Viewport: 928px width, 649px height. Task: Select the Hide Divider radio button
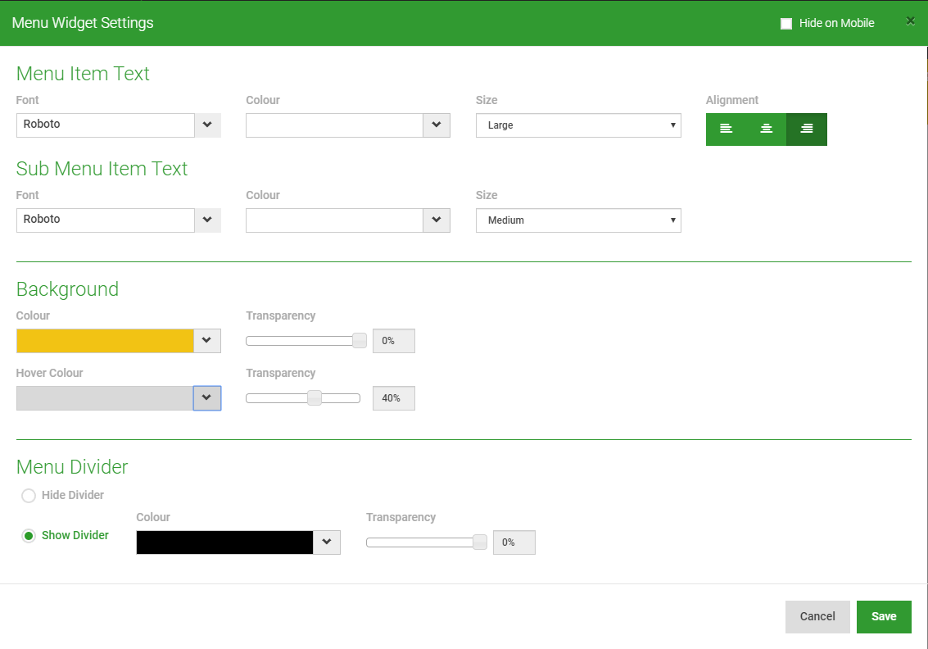29,496
